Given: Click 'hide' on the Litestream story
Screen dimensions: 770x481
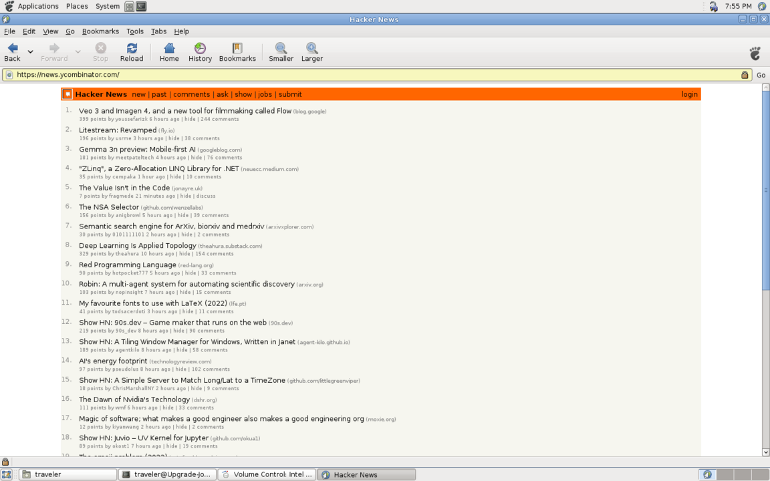Looking at the screenshot, I should (174, 138).
